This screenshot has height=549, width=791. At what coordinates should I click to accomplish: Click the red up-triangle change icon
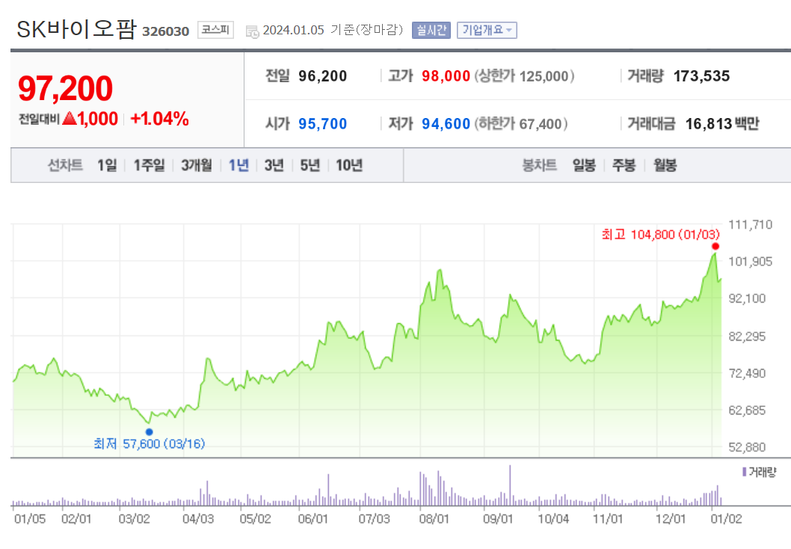[x=70, y=118]
